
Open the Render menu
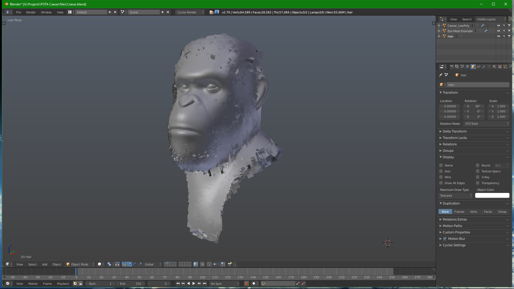(x=31, y=12)
